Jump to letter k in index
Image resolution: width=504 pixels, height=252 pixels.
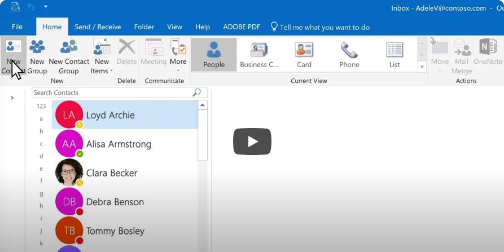(x=41, y=243)
